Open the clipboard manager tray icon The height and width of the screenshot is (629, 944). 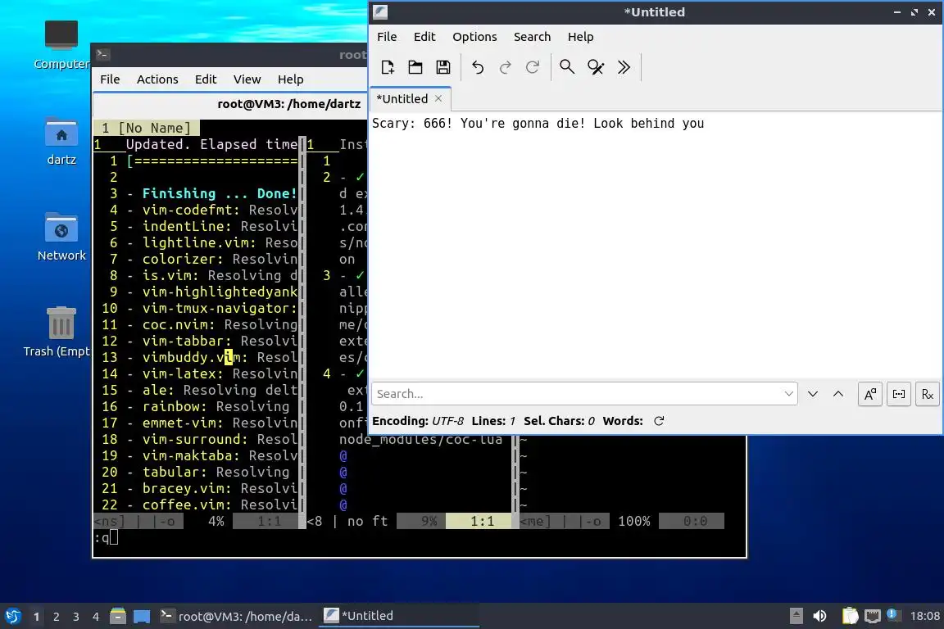[x=850, y=616]
